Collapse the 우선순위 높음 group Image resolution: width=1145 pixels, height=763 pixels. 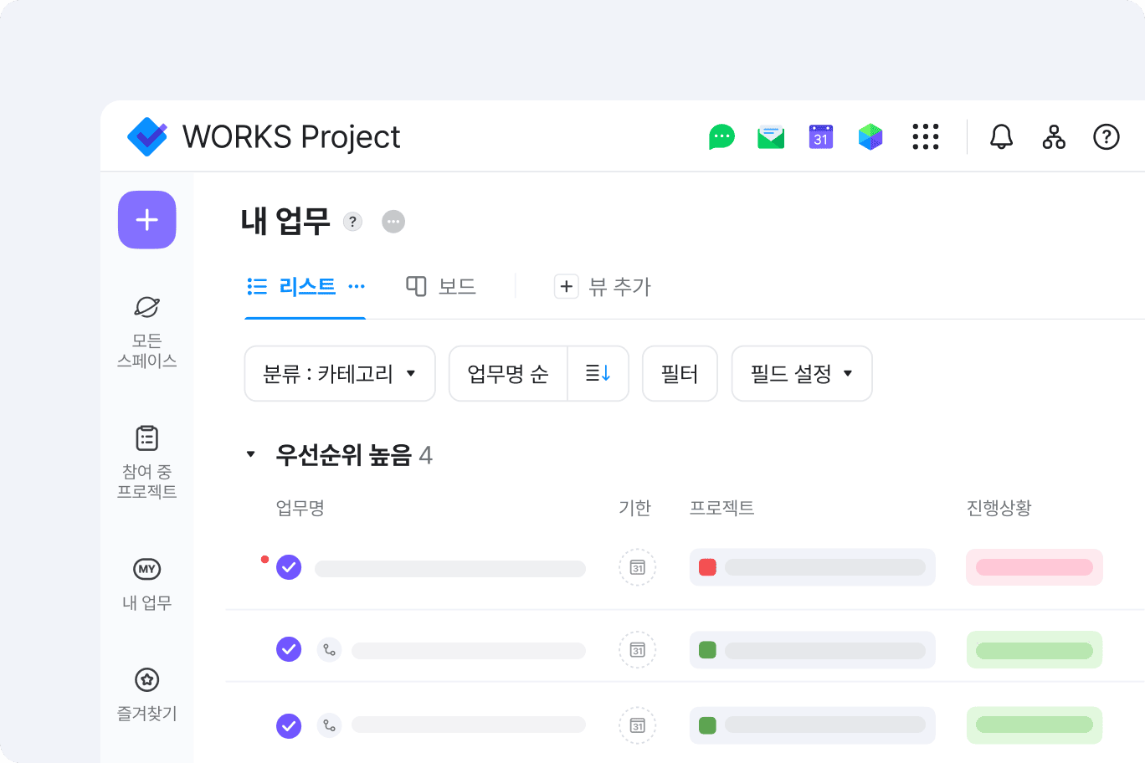250,455
